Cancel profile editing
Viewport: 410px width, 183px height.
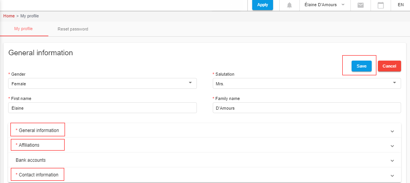pyautogui.click(x=389, y=66)
